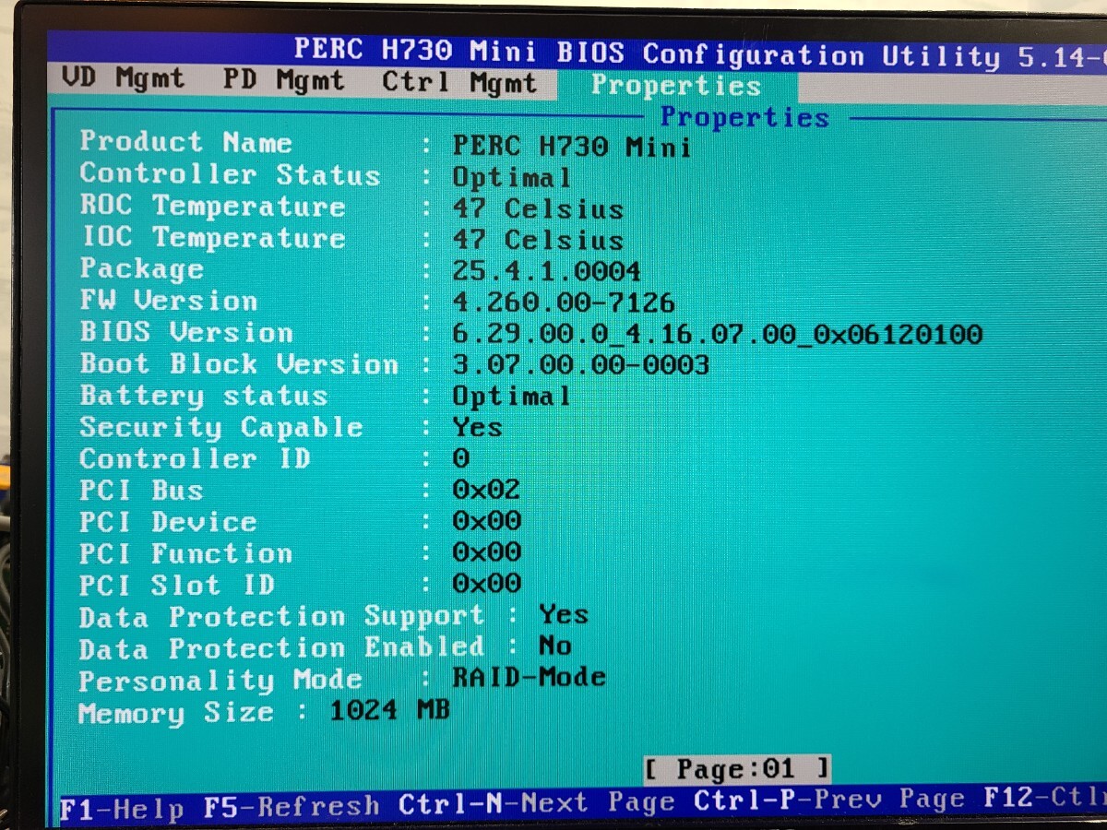The width and height of the screenshot is (1107, 830).
Task: Select the highlighted Properties tab
Action: pyautogui.click(x=676, y=87)
